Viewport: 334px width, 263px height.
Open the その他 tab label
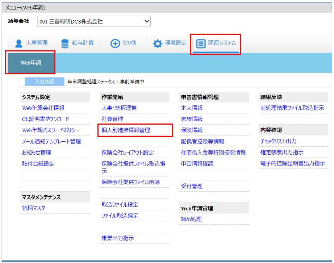pos(129,43)
